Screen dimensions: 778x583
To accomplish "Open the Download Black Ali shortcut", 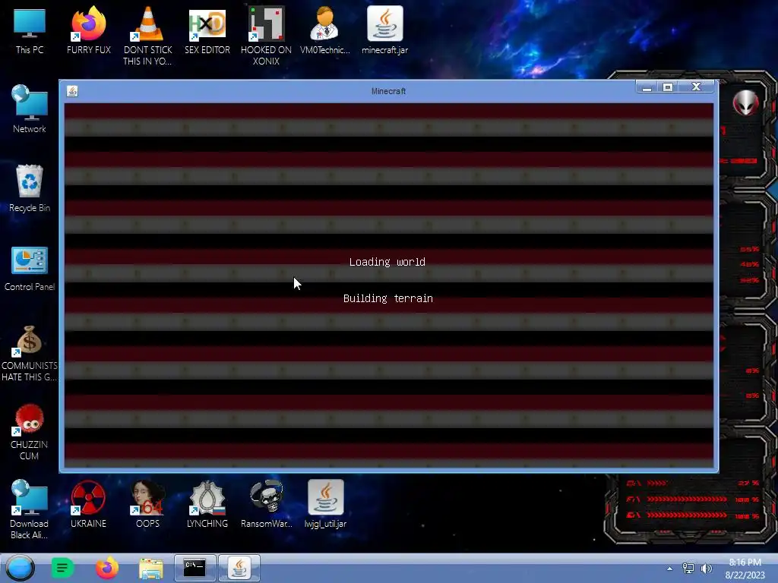I will click(30, 509).
